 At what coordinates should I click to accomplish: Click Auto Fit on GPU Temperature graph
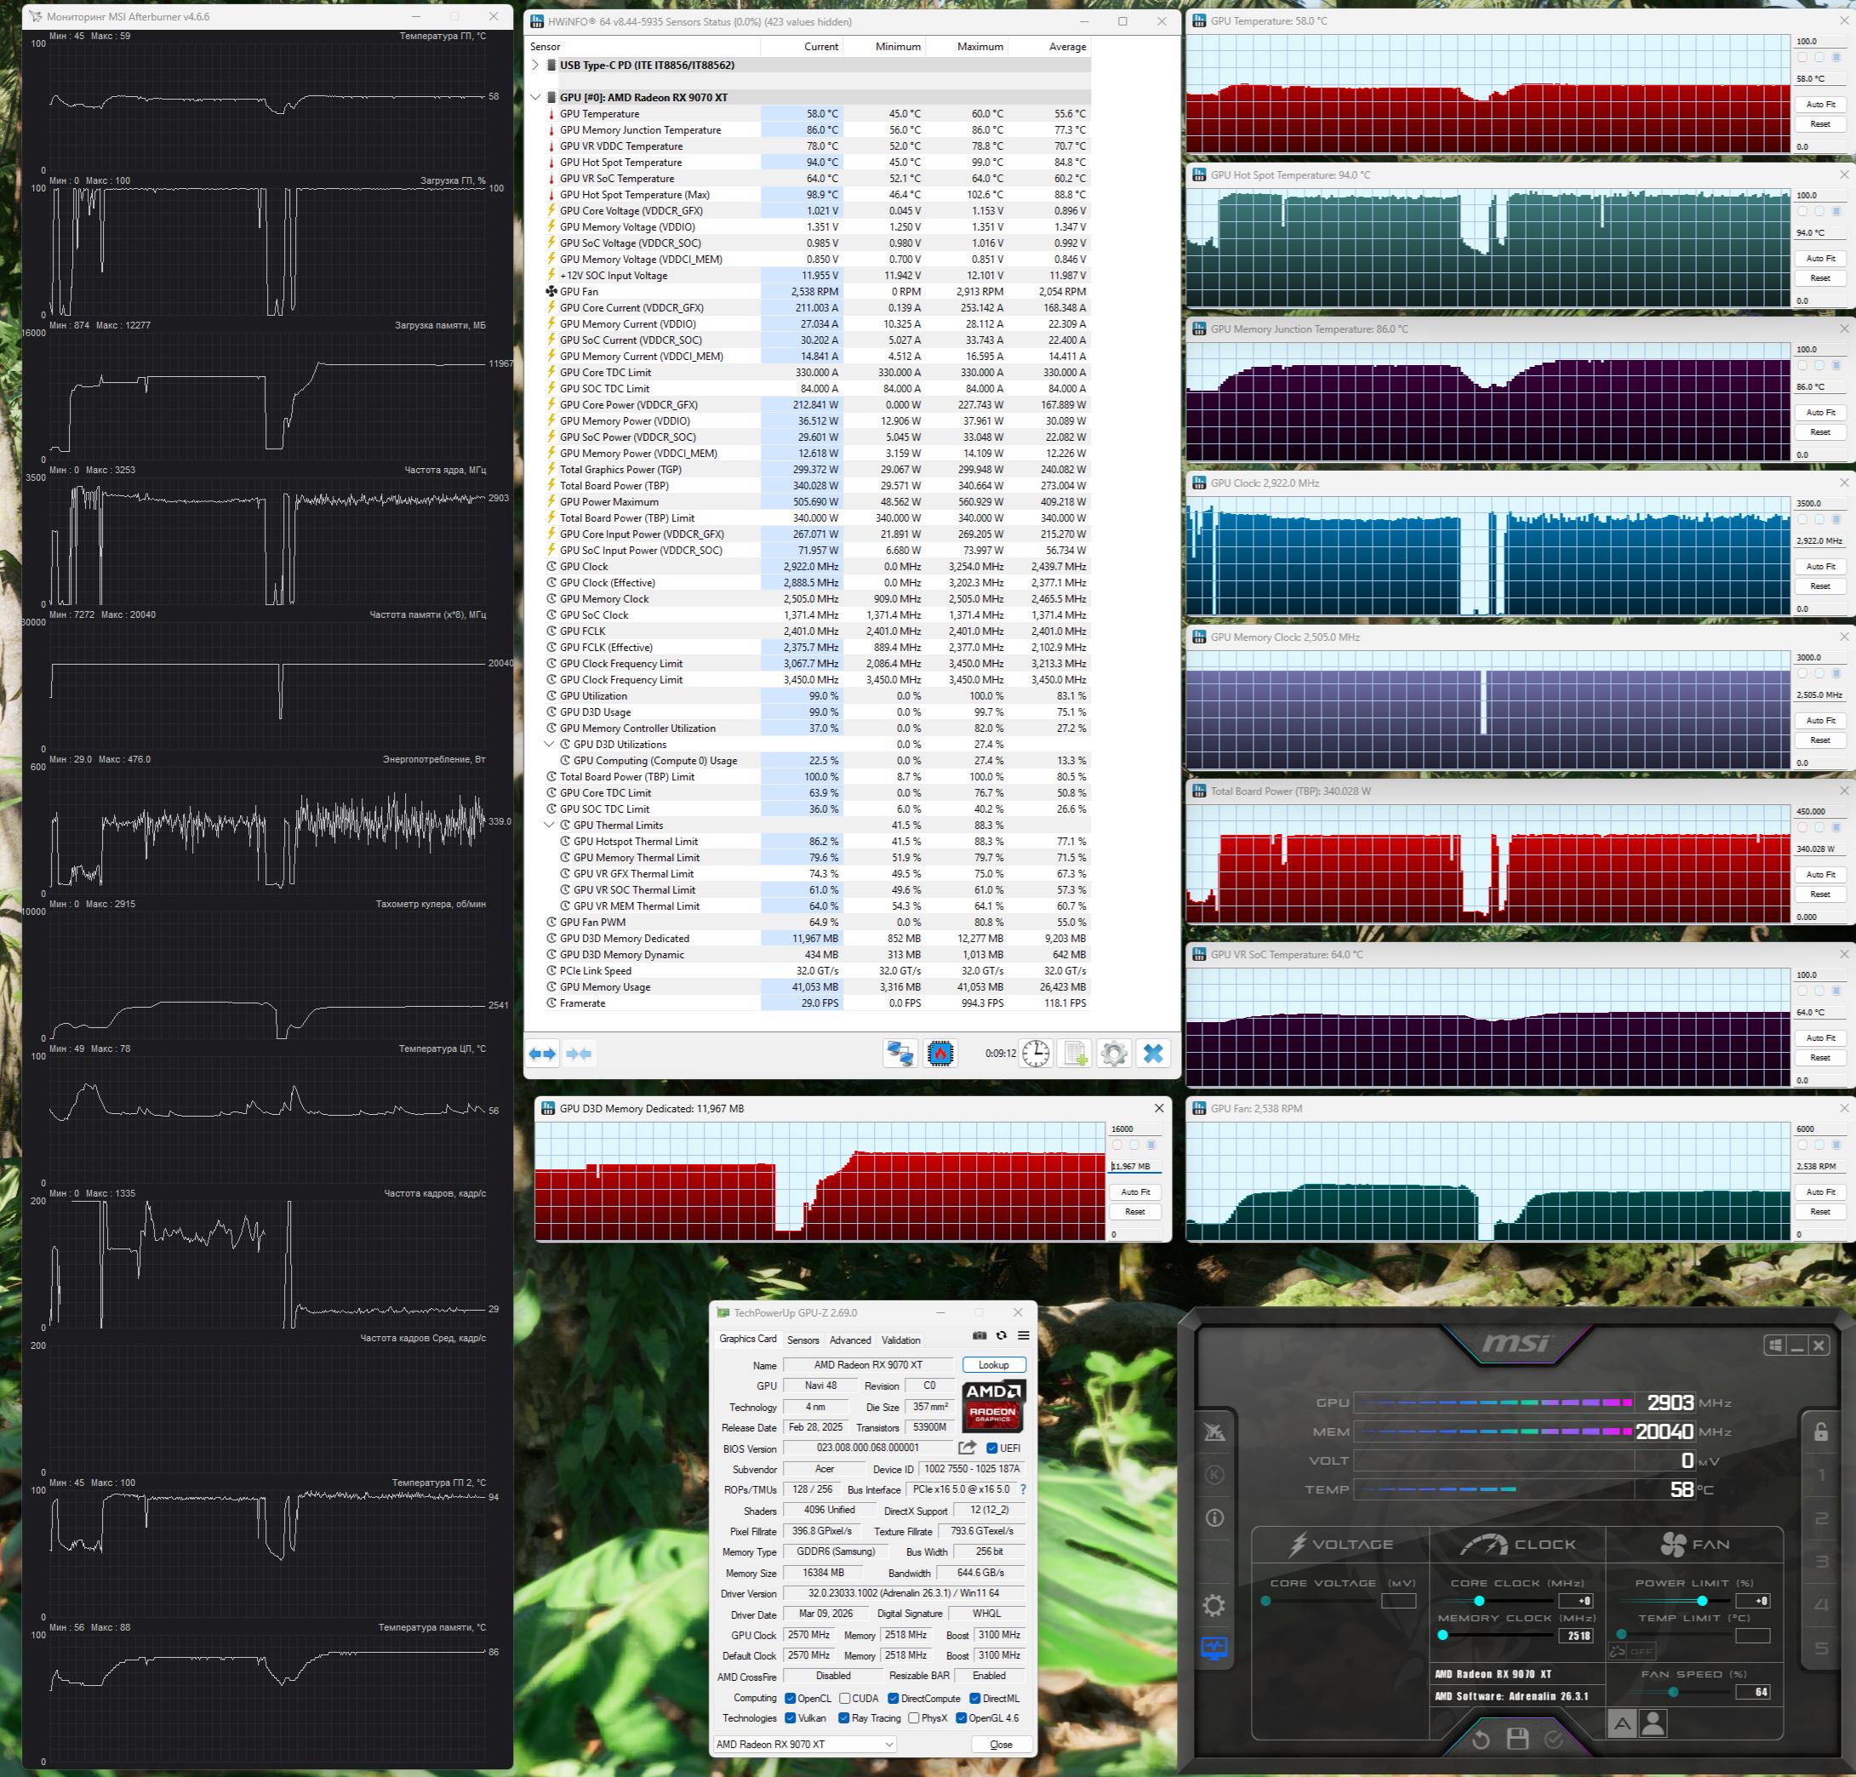pyautogui.click(x=1820, y=104)
